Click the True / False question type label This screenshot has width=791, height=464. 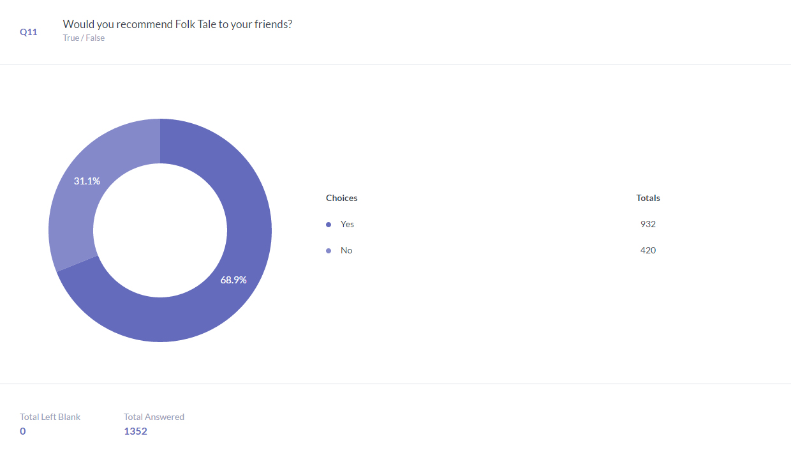click(x=84, y=38)
